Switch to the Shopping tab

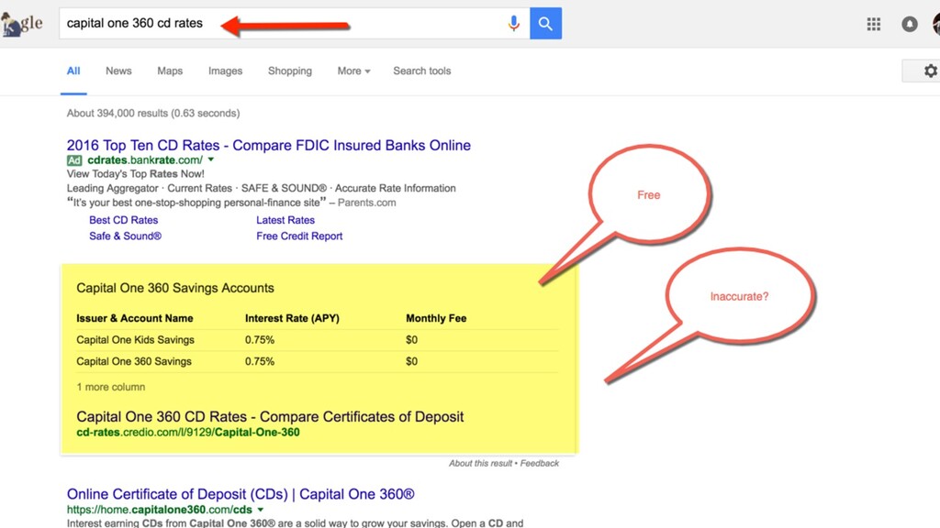coord(289,71)
